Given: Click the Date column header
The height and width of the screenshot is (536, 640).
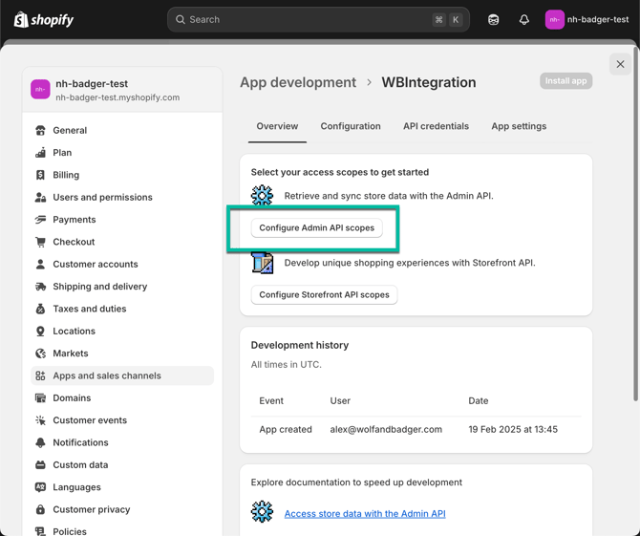Looking at the screenshot, I should point(479,401).
